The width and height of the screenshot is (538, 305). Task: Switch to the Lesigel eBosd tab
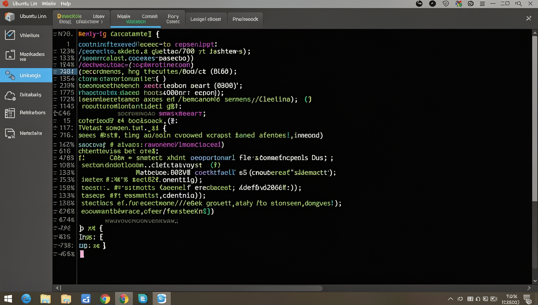205,19
